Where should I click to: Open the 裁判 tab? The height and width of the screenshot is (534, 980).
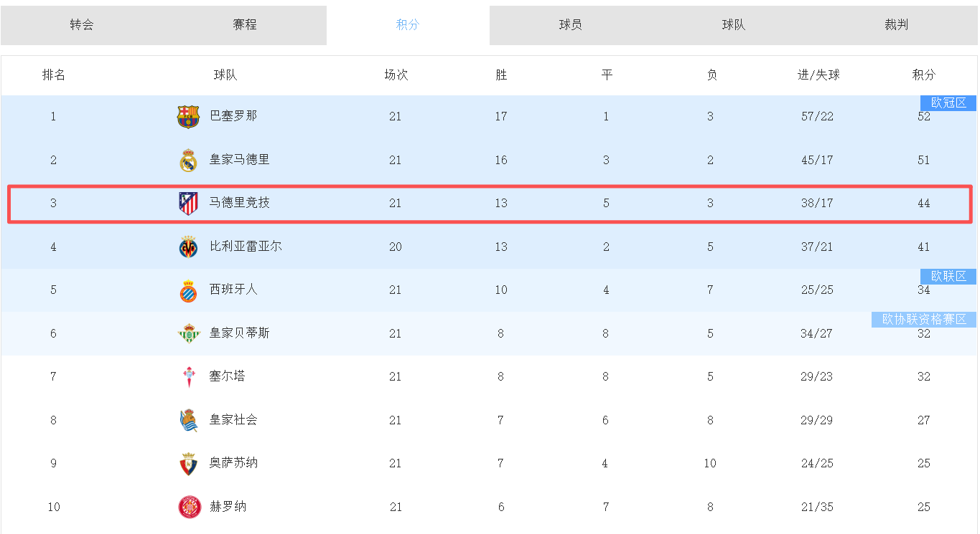(897, 25)
